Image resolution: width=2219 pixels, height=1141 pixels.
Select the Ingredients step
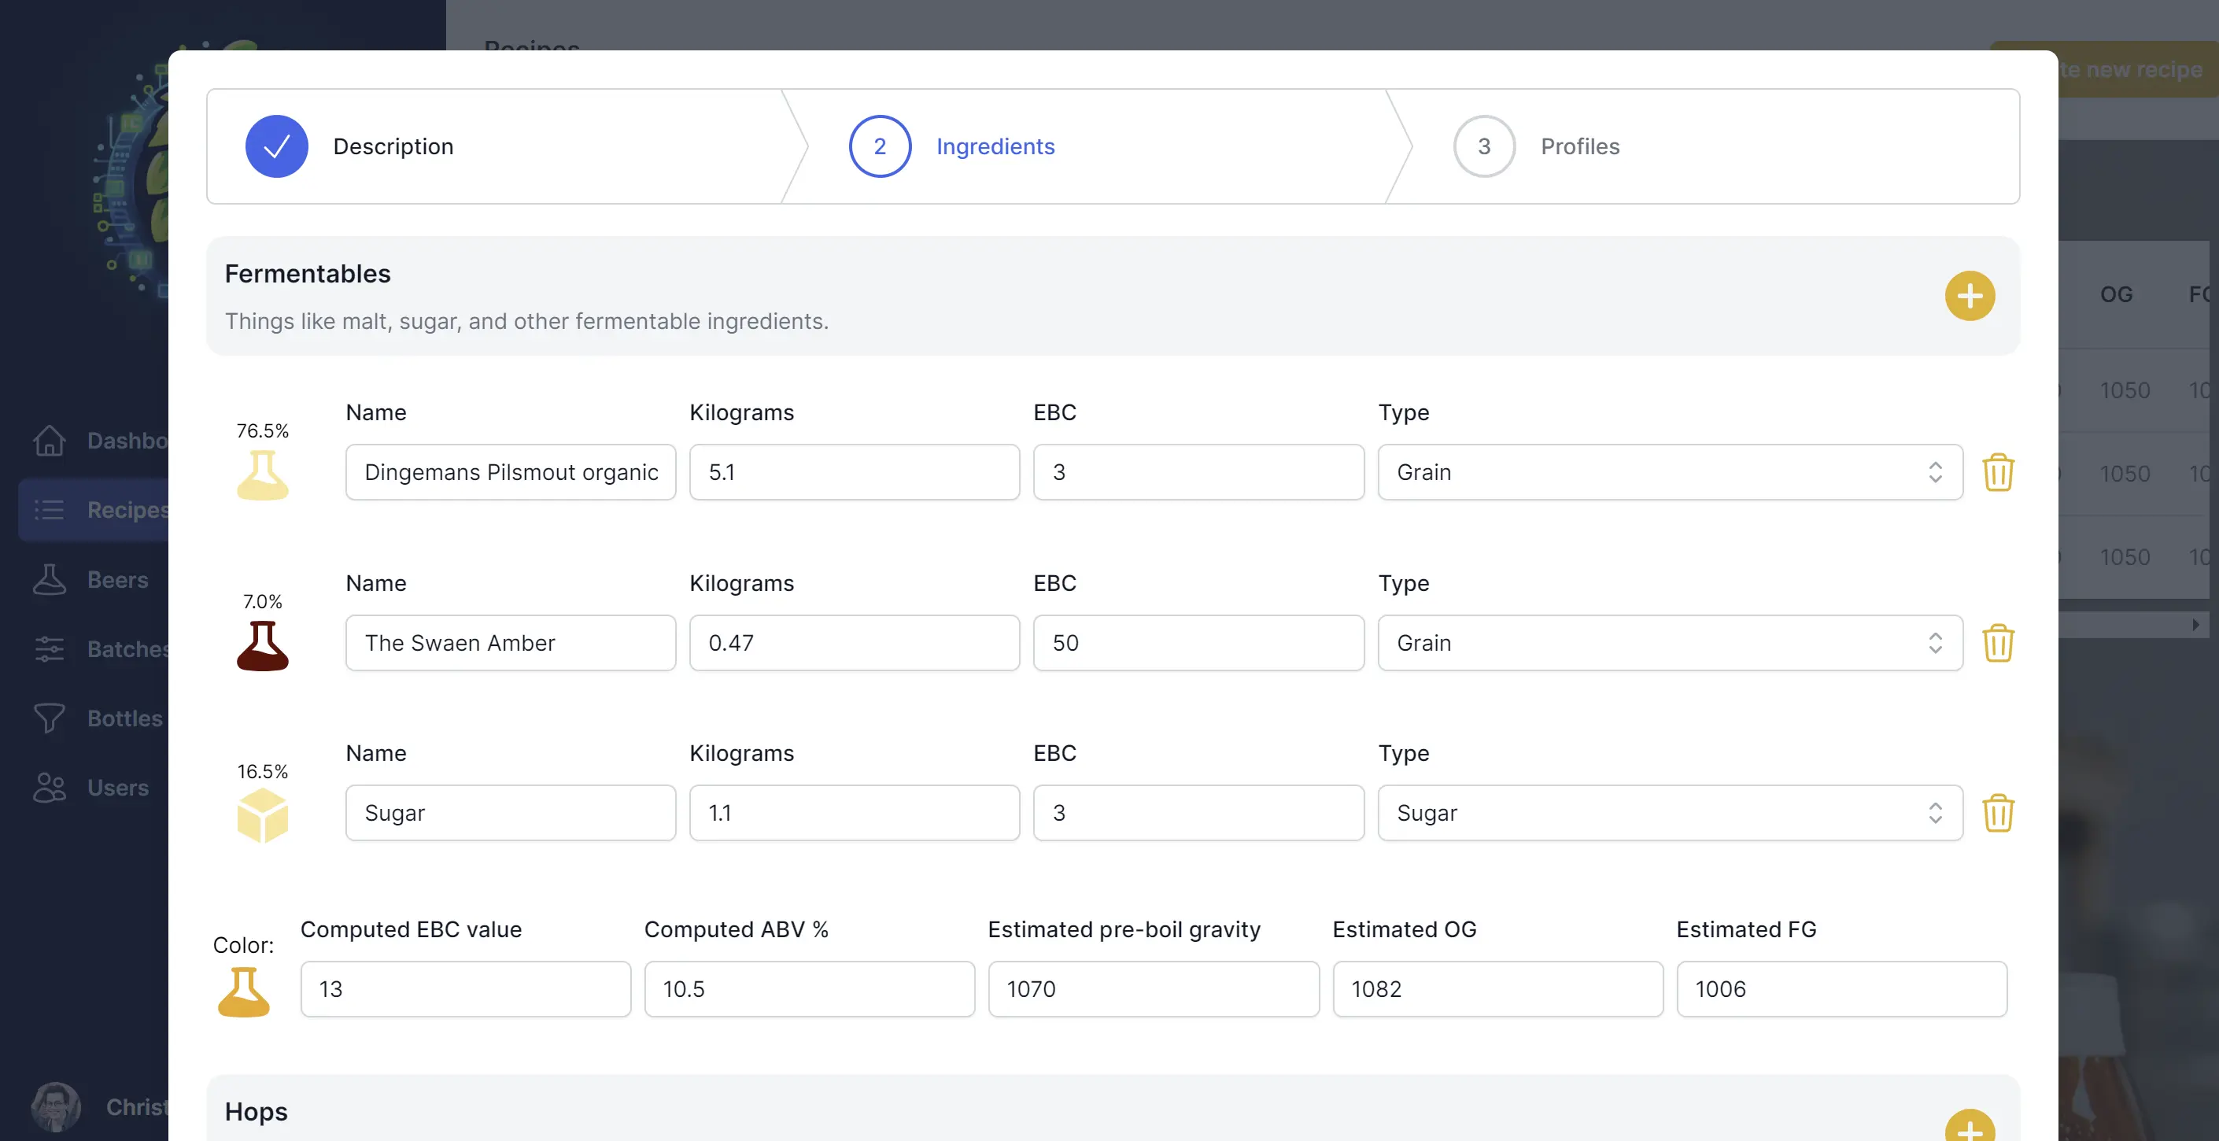(994, 146)
